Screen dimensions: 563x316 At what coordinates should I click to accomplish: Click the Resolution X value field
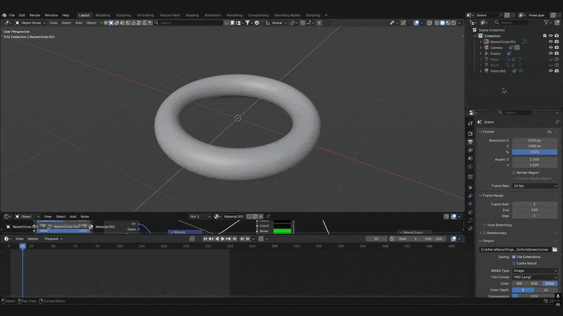pos(534,140)
